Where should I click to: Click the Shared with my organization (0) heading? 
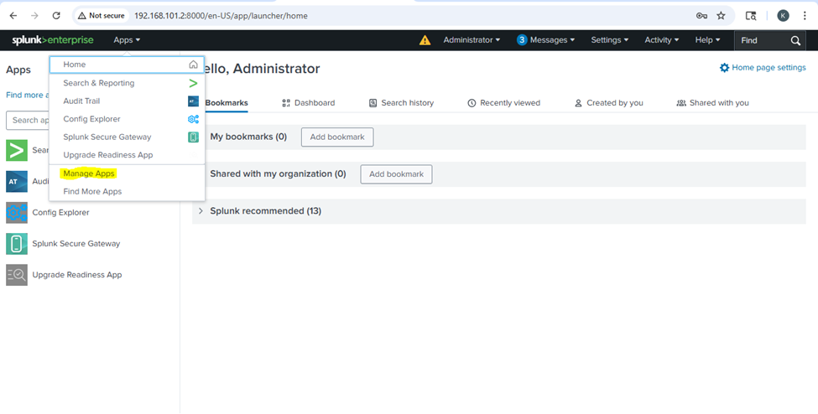pos(278,173)
